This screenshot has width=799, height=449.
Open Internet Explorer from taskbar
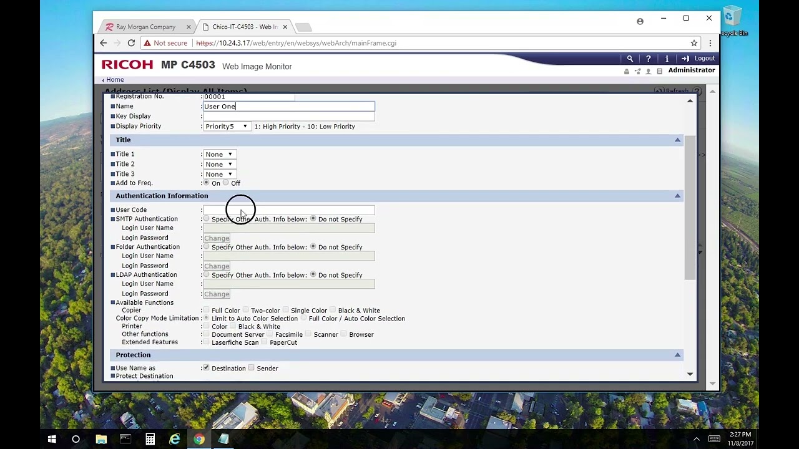[x=174, y=439]
